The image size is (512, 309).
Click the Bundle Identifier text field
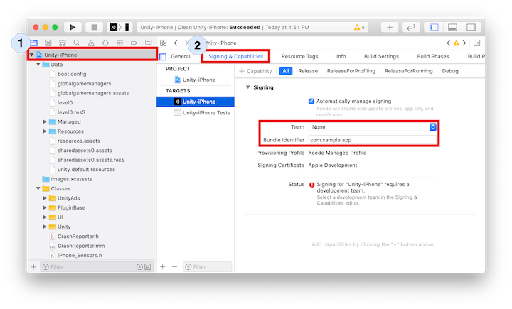373,140
